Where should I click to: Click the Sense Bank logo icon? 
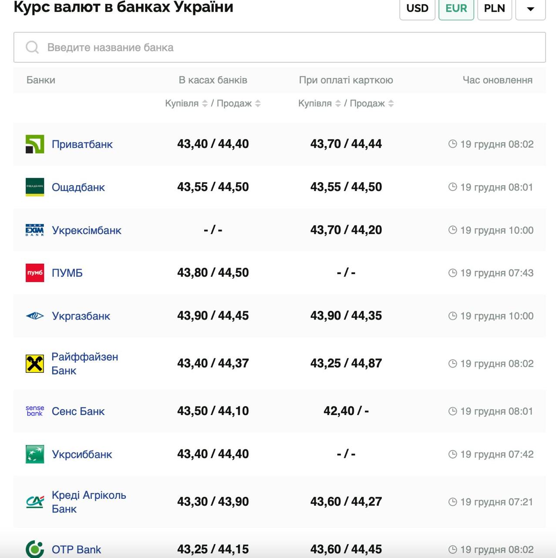(35, 411)
